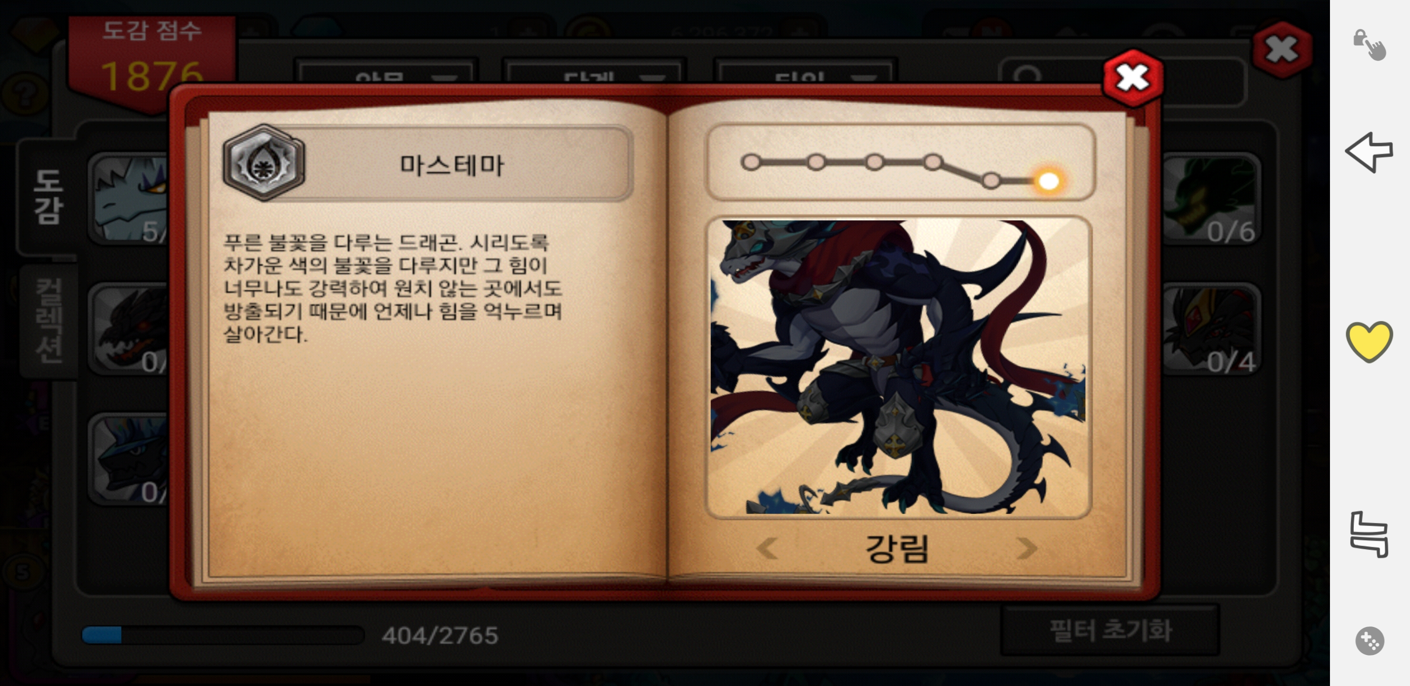Viewport: 1410px width, 686px height.
Task: Click the 필터 초기화 reset button
Action: (x=1110, y=630)
